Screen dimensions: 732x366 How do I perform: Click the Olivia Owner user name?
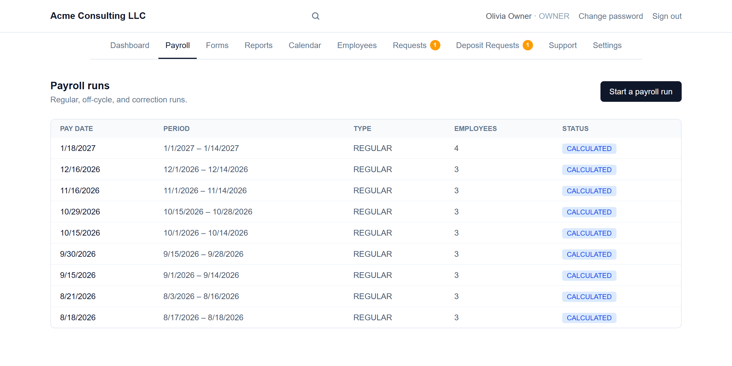[x=508, y=16]
